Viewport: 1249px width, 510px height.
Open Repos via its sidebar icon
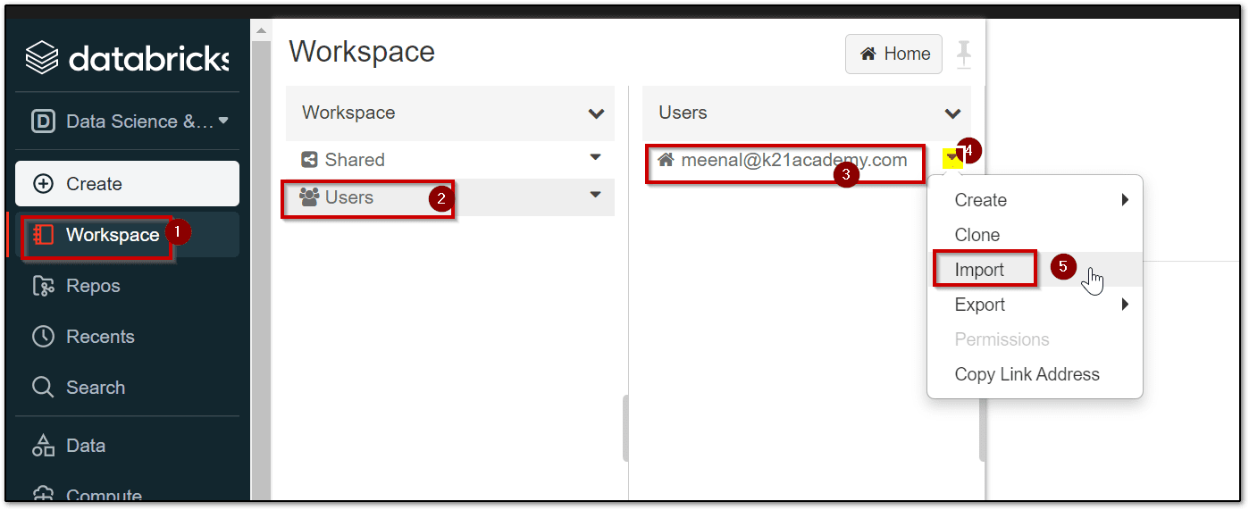tap(43, 286)
